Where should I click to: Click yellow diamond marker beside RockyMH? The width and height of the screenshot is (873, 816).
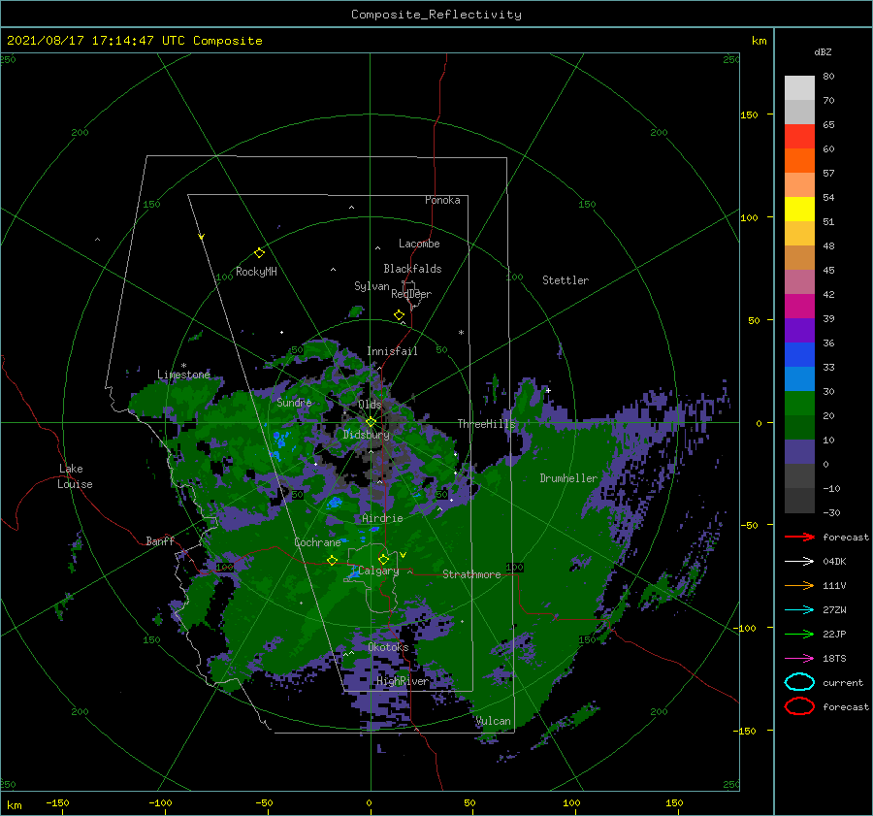pos(259,253)
